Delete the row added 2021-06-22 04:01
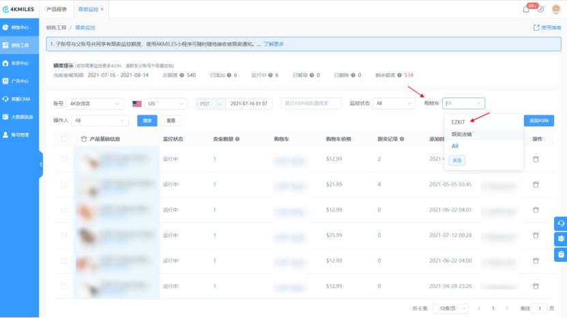The image size is (567, 318). (536, 209)
